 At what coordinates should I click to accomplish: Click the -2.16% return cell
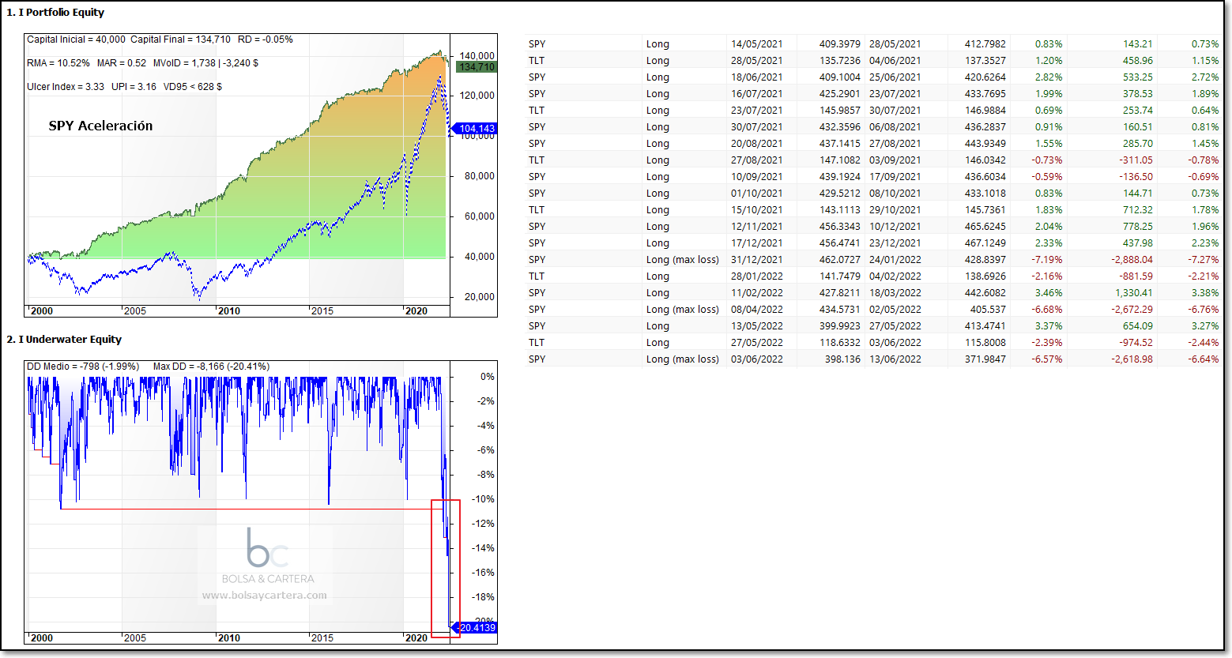click(x=1047, y=276)
